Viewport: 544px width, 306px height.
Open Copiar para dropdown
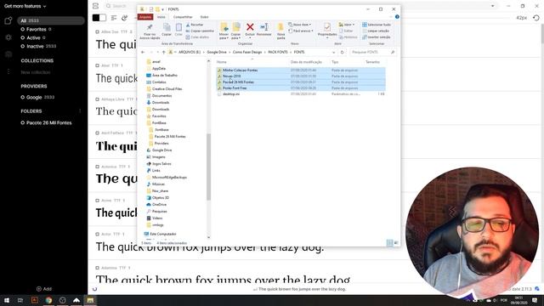(235, 36)
